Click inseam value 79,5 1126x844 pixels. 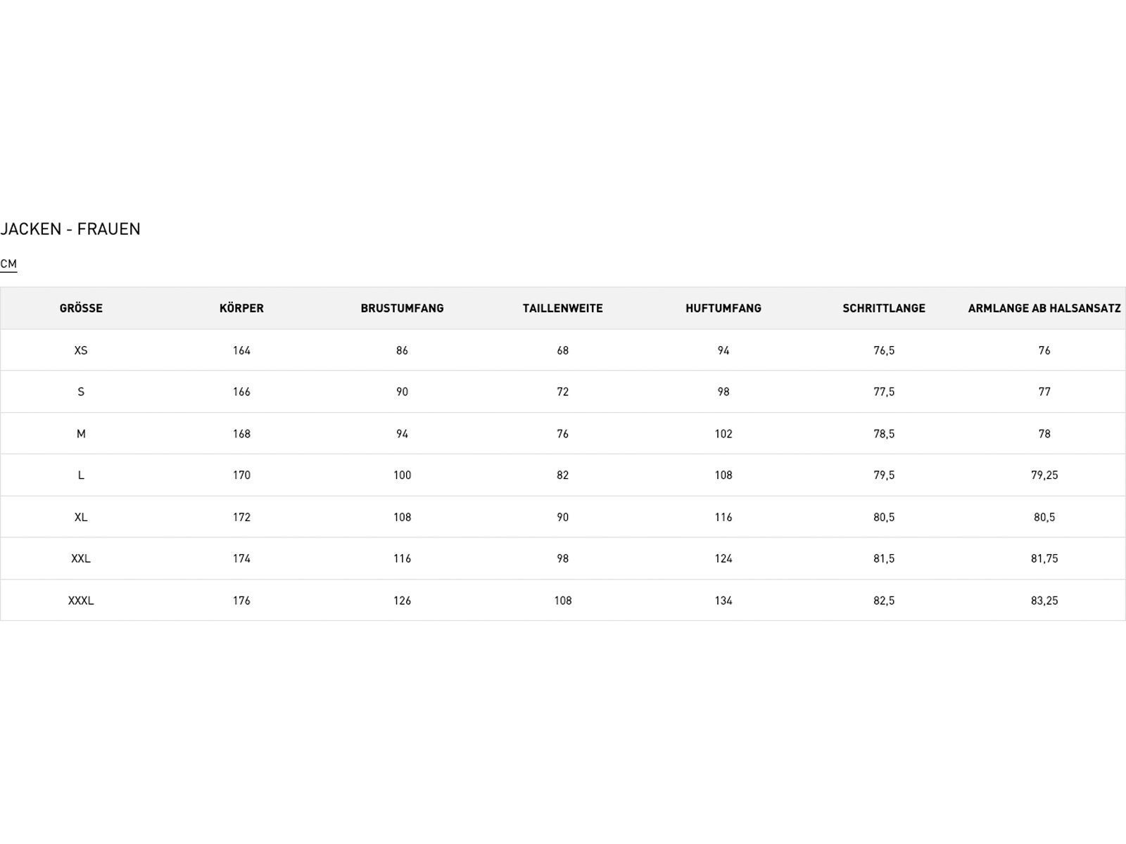(884, 475)
